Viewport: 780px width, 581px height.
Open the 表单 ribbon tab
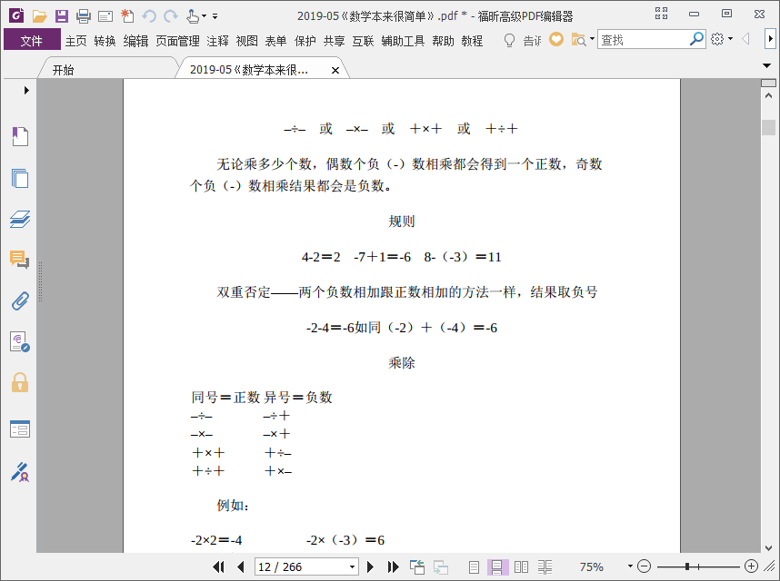tap(275, 41)
